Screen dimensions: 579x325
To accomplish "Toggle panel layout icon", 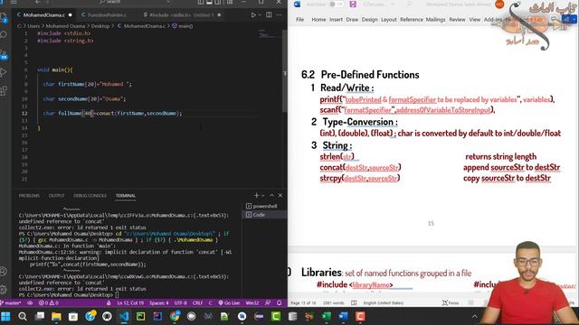I will click(209, 2).
